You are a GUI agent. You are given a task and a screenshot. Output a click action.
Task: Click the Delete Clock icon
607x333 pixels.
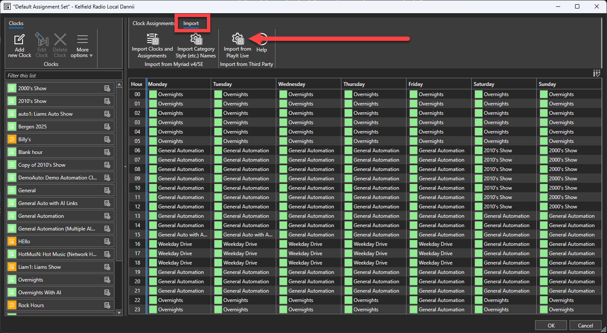click(x=60, y=40)
